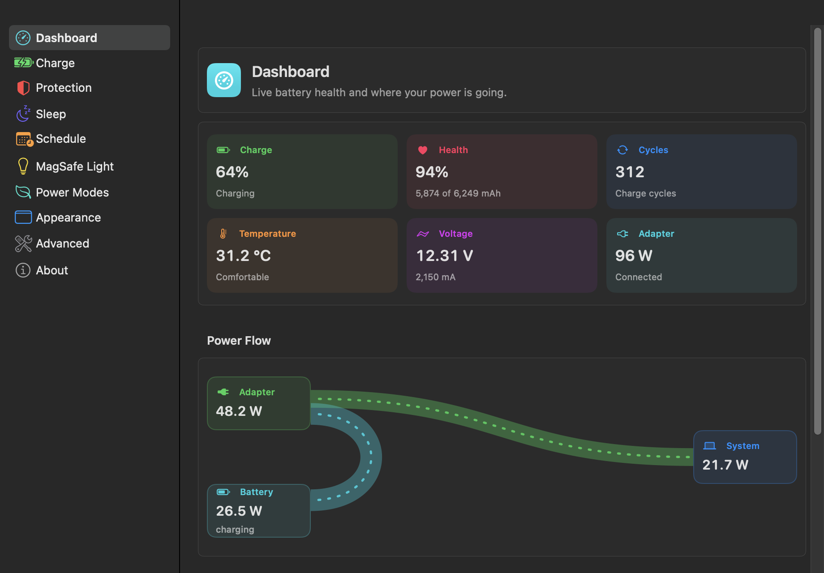This screenshot has height=573, width=824.
Task: Click the 48.2 W adapter flow value
Action: [x=239, y=411]
